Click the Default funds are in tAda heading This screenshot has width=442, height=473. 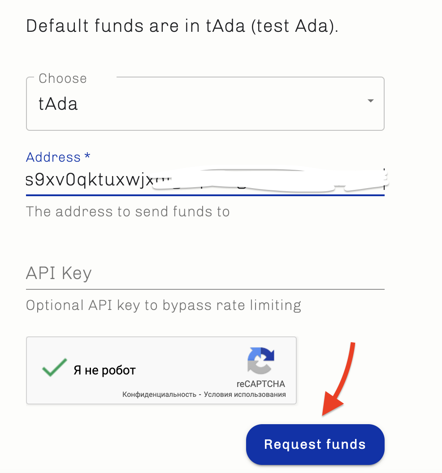point(182,26)
